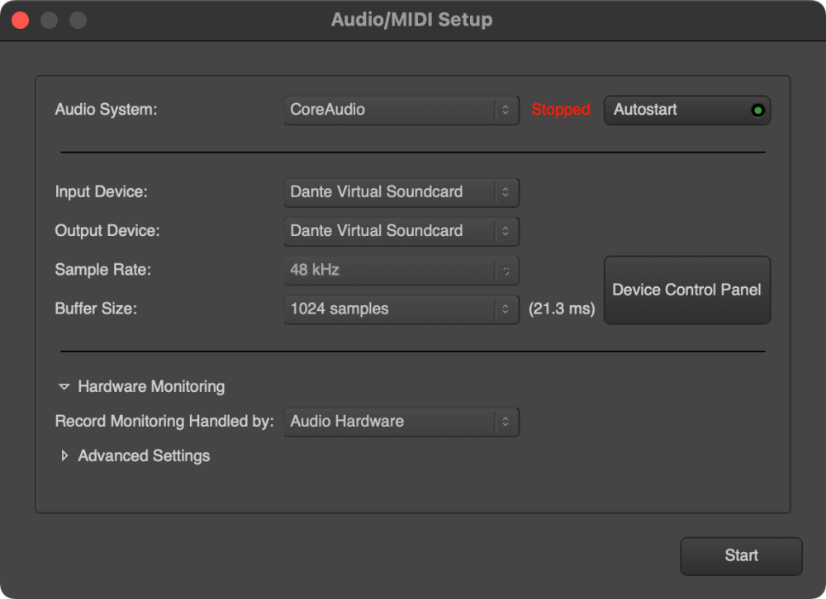Click the green Autostart indicator light
Viewport: 826px width, 599px height.
757,110
